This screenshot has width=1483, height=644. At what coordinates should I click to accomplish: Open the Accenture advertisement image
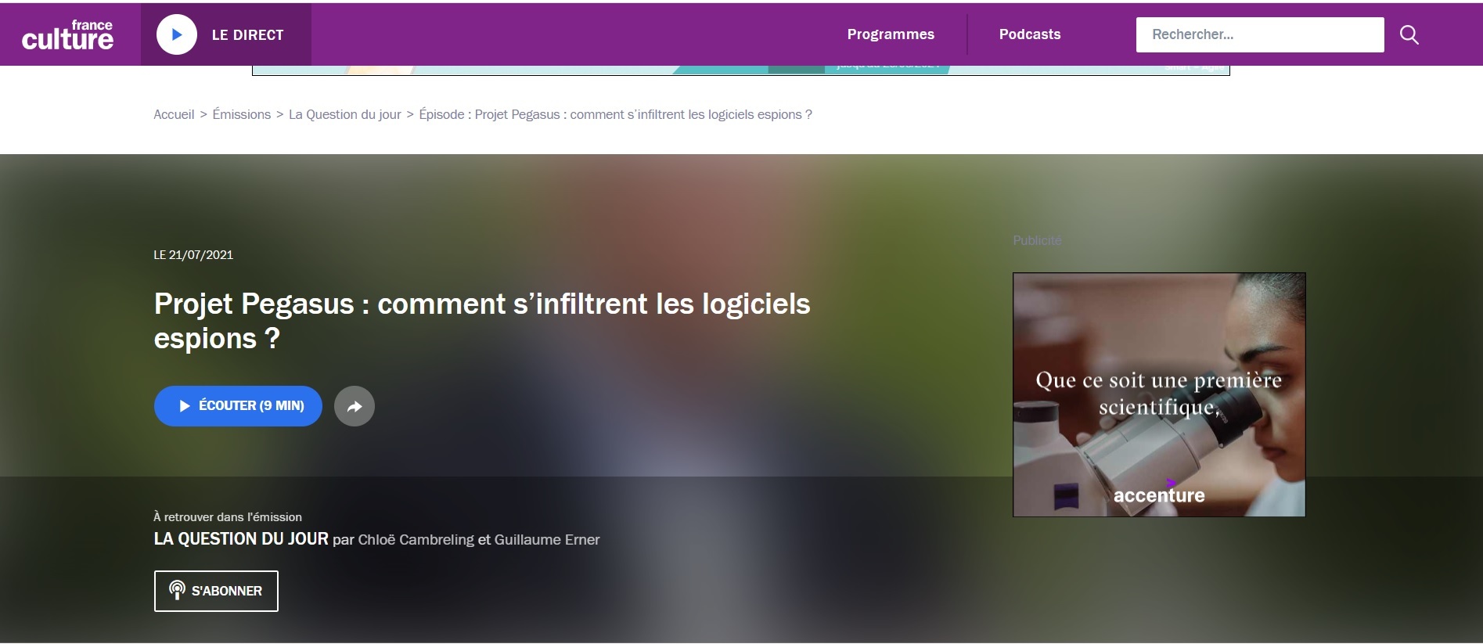click(1158, 394)
